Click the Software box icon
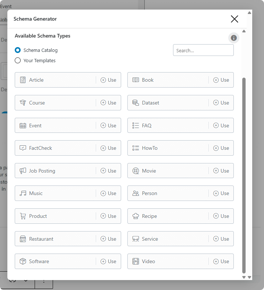The image size is (264, 290). [x=23, y=261]
